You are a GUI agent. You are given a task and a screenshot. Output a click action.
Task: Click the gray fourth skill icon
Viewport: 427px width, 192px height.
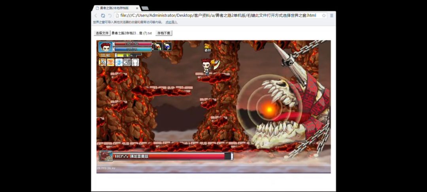click(x=127, y=62)
